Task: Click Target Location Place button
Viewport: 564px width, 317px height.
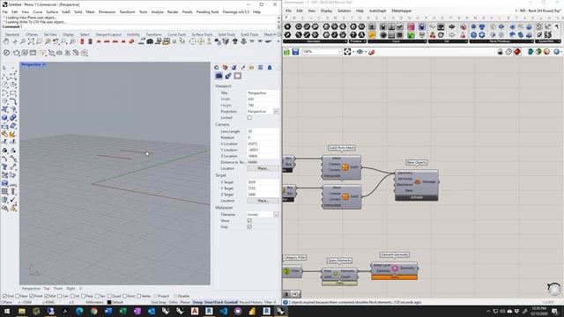Action: (x=263, y=201)
